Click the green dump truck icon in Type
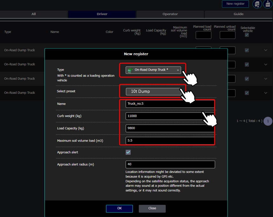This screenshot has height=217, width=273. point(130,70)
